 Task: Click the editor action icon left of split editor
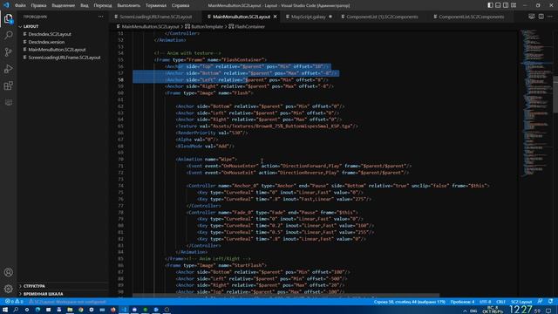(x=531, y=17)
